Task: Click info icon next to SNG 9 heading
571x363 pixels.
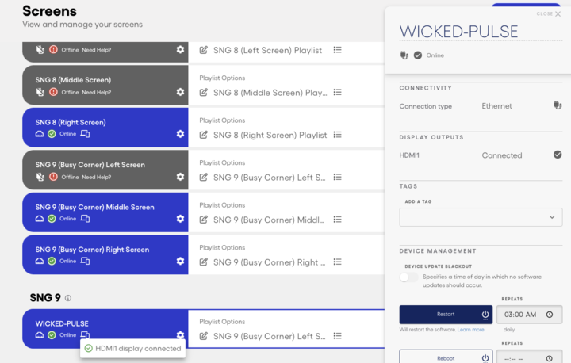Action: [x=68, y=298]
